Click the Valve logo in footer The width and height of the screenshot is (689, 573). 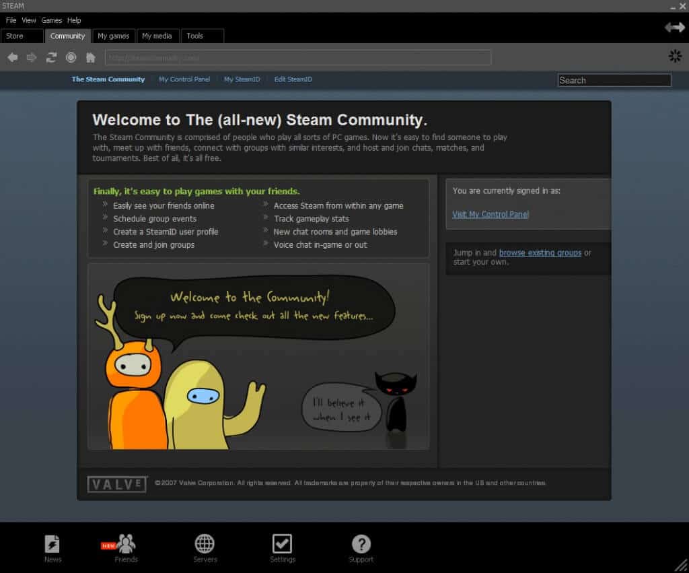(x=117, y=484)
